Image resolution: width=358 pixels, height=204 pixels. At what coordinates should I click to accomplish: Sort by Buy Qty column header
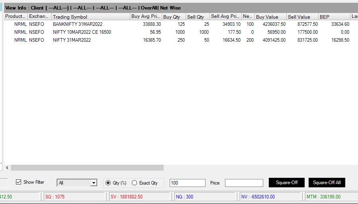click(174, 17)
